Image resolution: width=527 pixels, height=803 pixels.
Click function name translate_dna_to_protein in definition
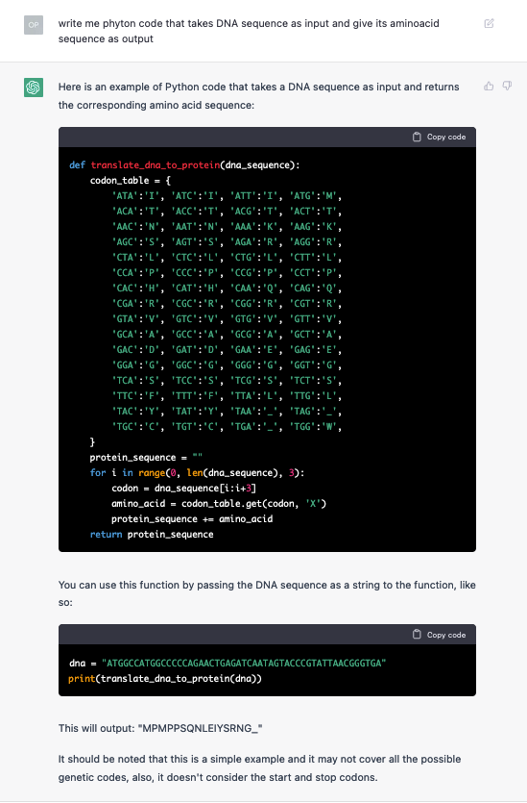click(156, 164)
